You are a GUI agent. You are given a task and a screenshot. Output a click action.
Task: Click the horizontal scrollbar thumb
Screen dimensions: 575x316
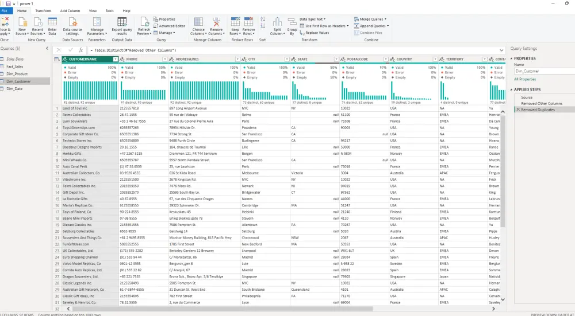(223, 309)
